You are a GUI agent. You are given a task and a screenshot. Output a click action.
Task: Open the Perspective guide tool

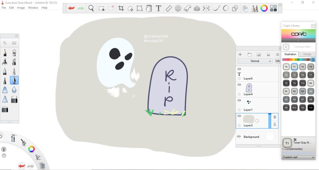(x=197, y=8)
